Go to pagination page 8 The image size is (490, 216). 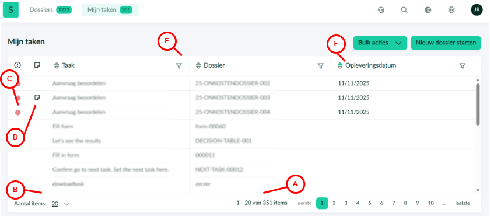pyautogui.click(x=405, y=203)
